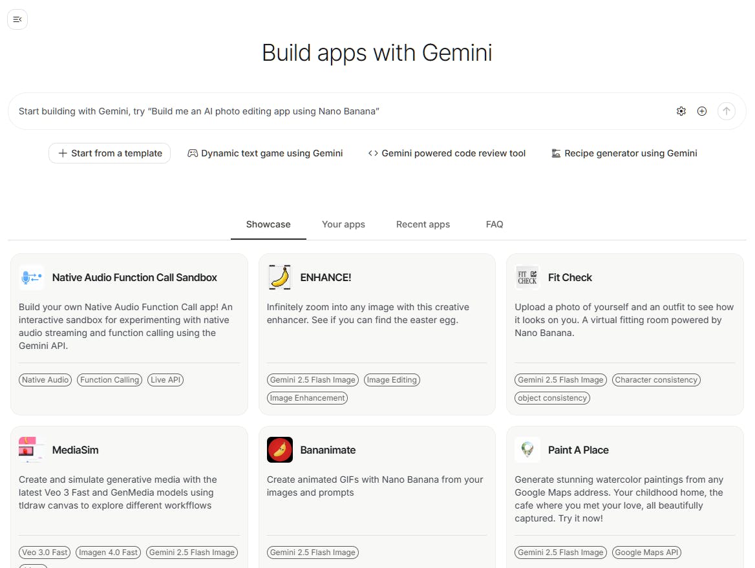The height and width of the screenshot is (568, 755).
Task: Select Recipe generator using Gemini suggestion
Action: pos(624,153)
